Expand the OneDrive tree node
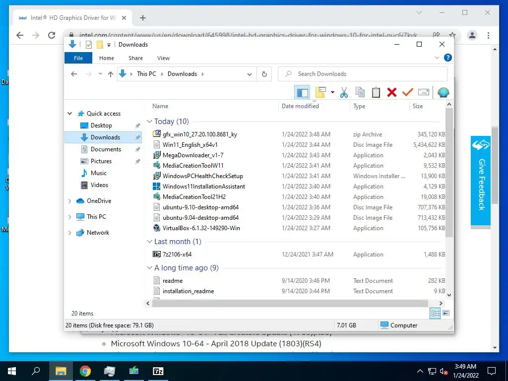 [x=69, y=201]
